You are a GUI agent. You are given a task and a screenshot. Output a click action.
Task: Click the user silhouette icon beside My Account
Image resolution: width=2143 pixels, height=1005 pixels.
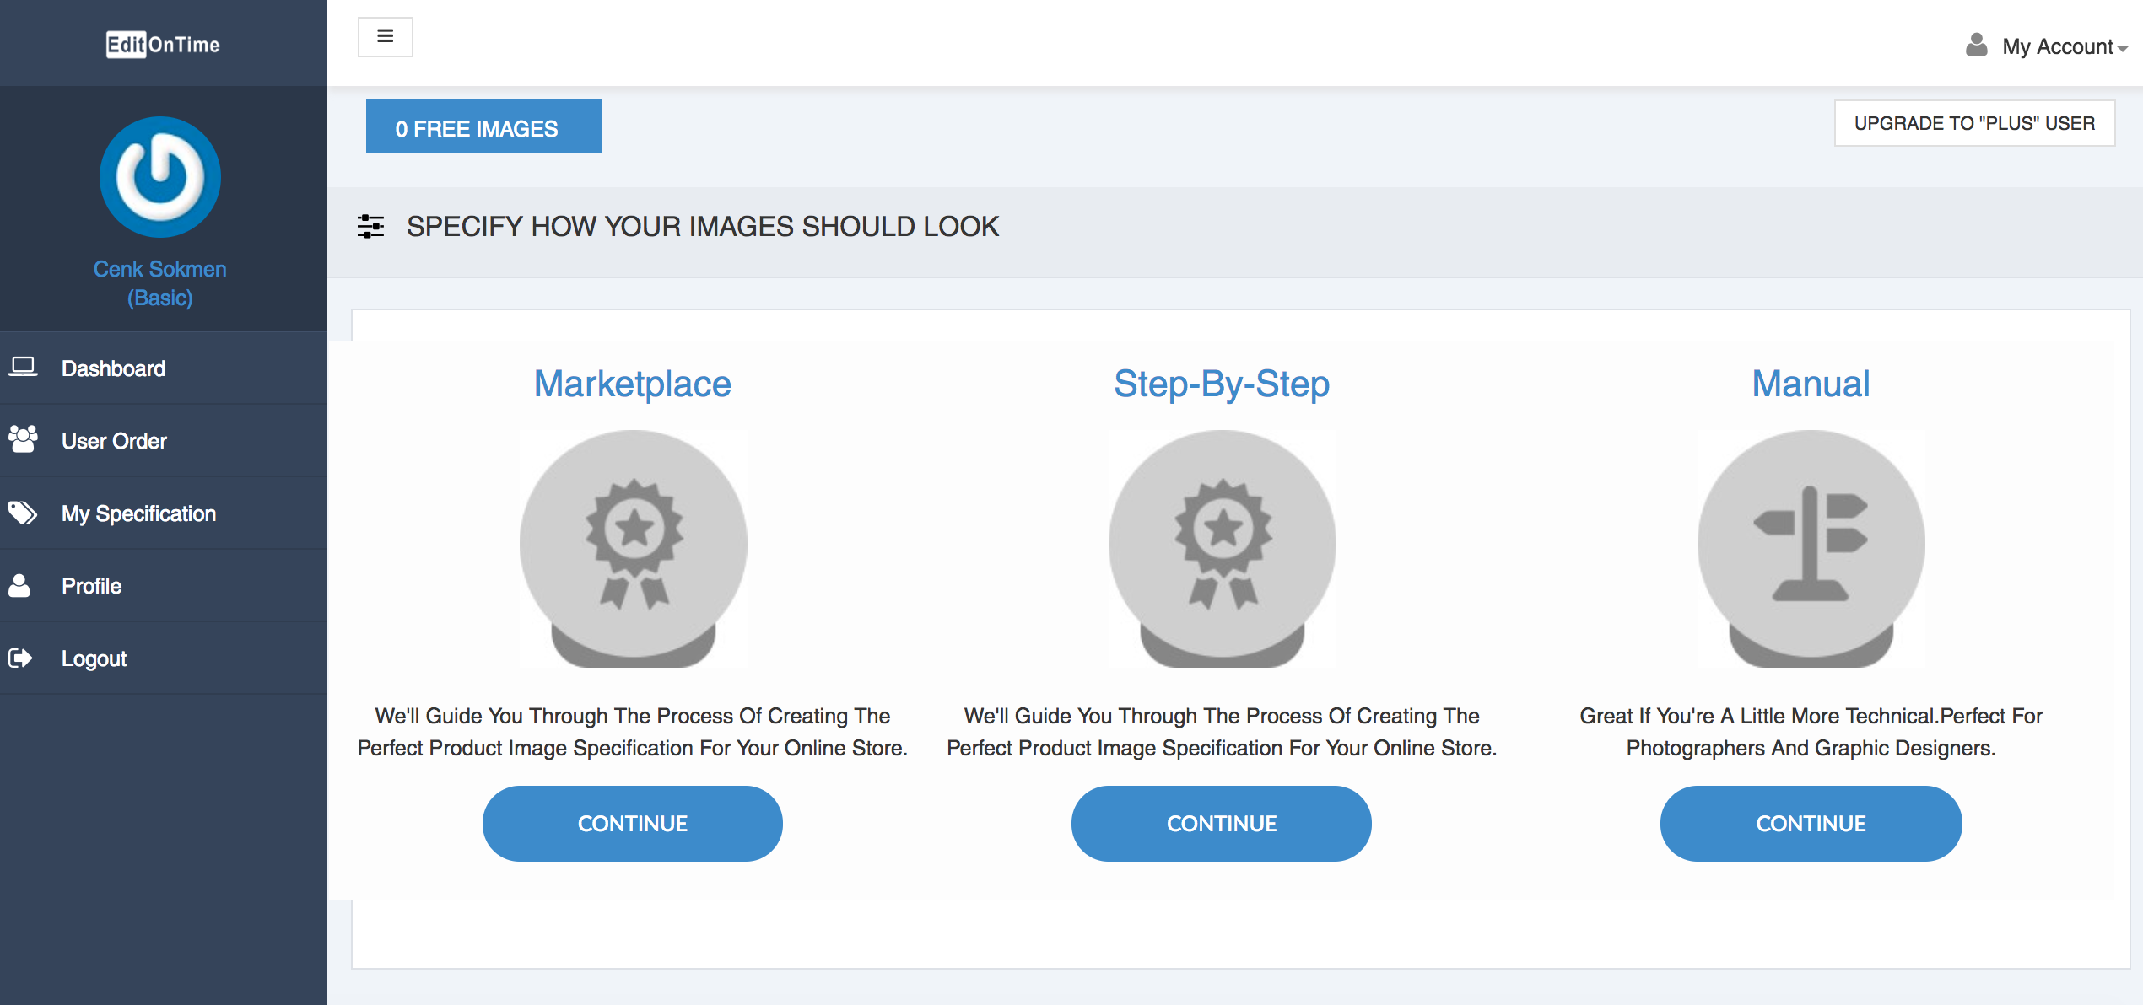point(1976,45)
